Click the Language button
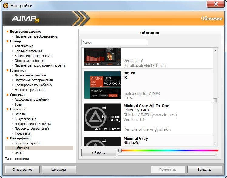This screenshot has width=227, height=178. pos(59,169)
